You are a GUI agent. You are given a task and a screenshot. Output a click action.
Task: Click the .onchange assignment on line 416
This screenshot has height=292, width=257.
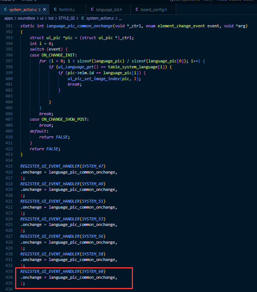(69, 172)
